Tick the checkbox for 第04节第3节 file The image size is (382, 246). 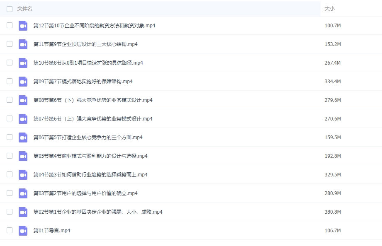point(10,174)
